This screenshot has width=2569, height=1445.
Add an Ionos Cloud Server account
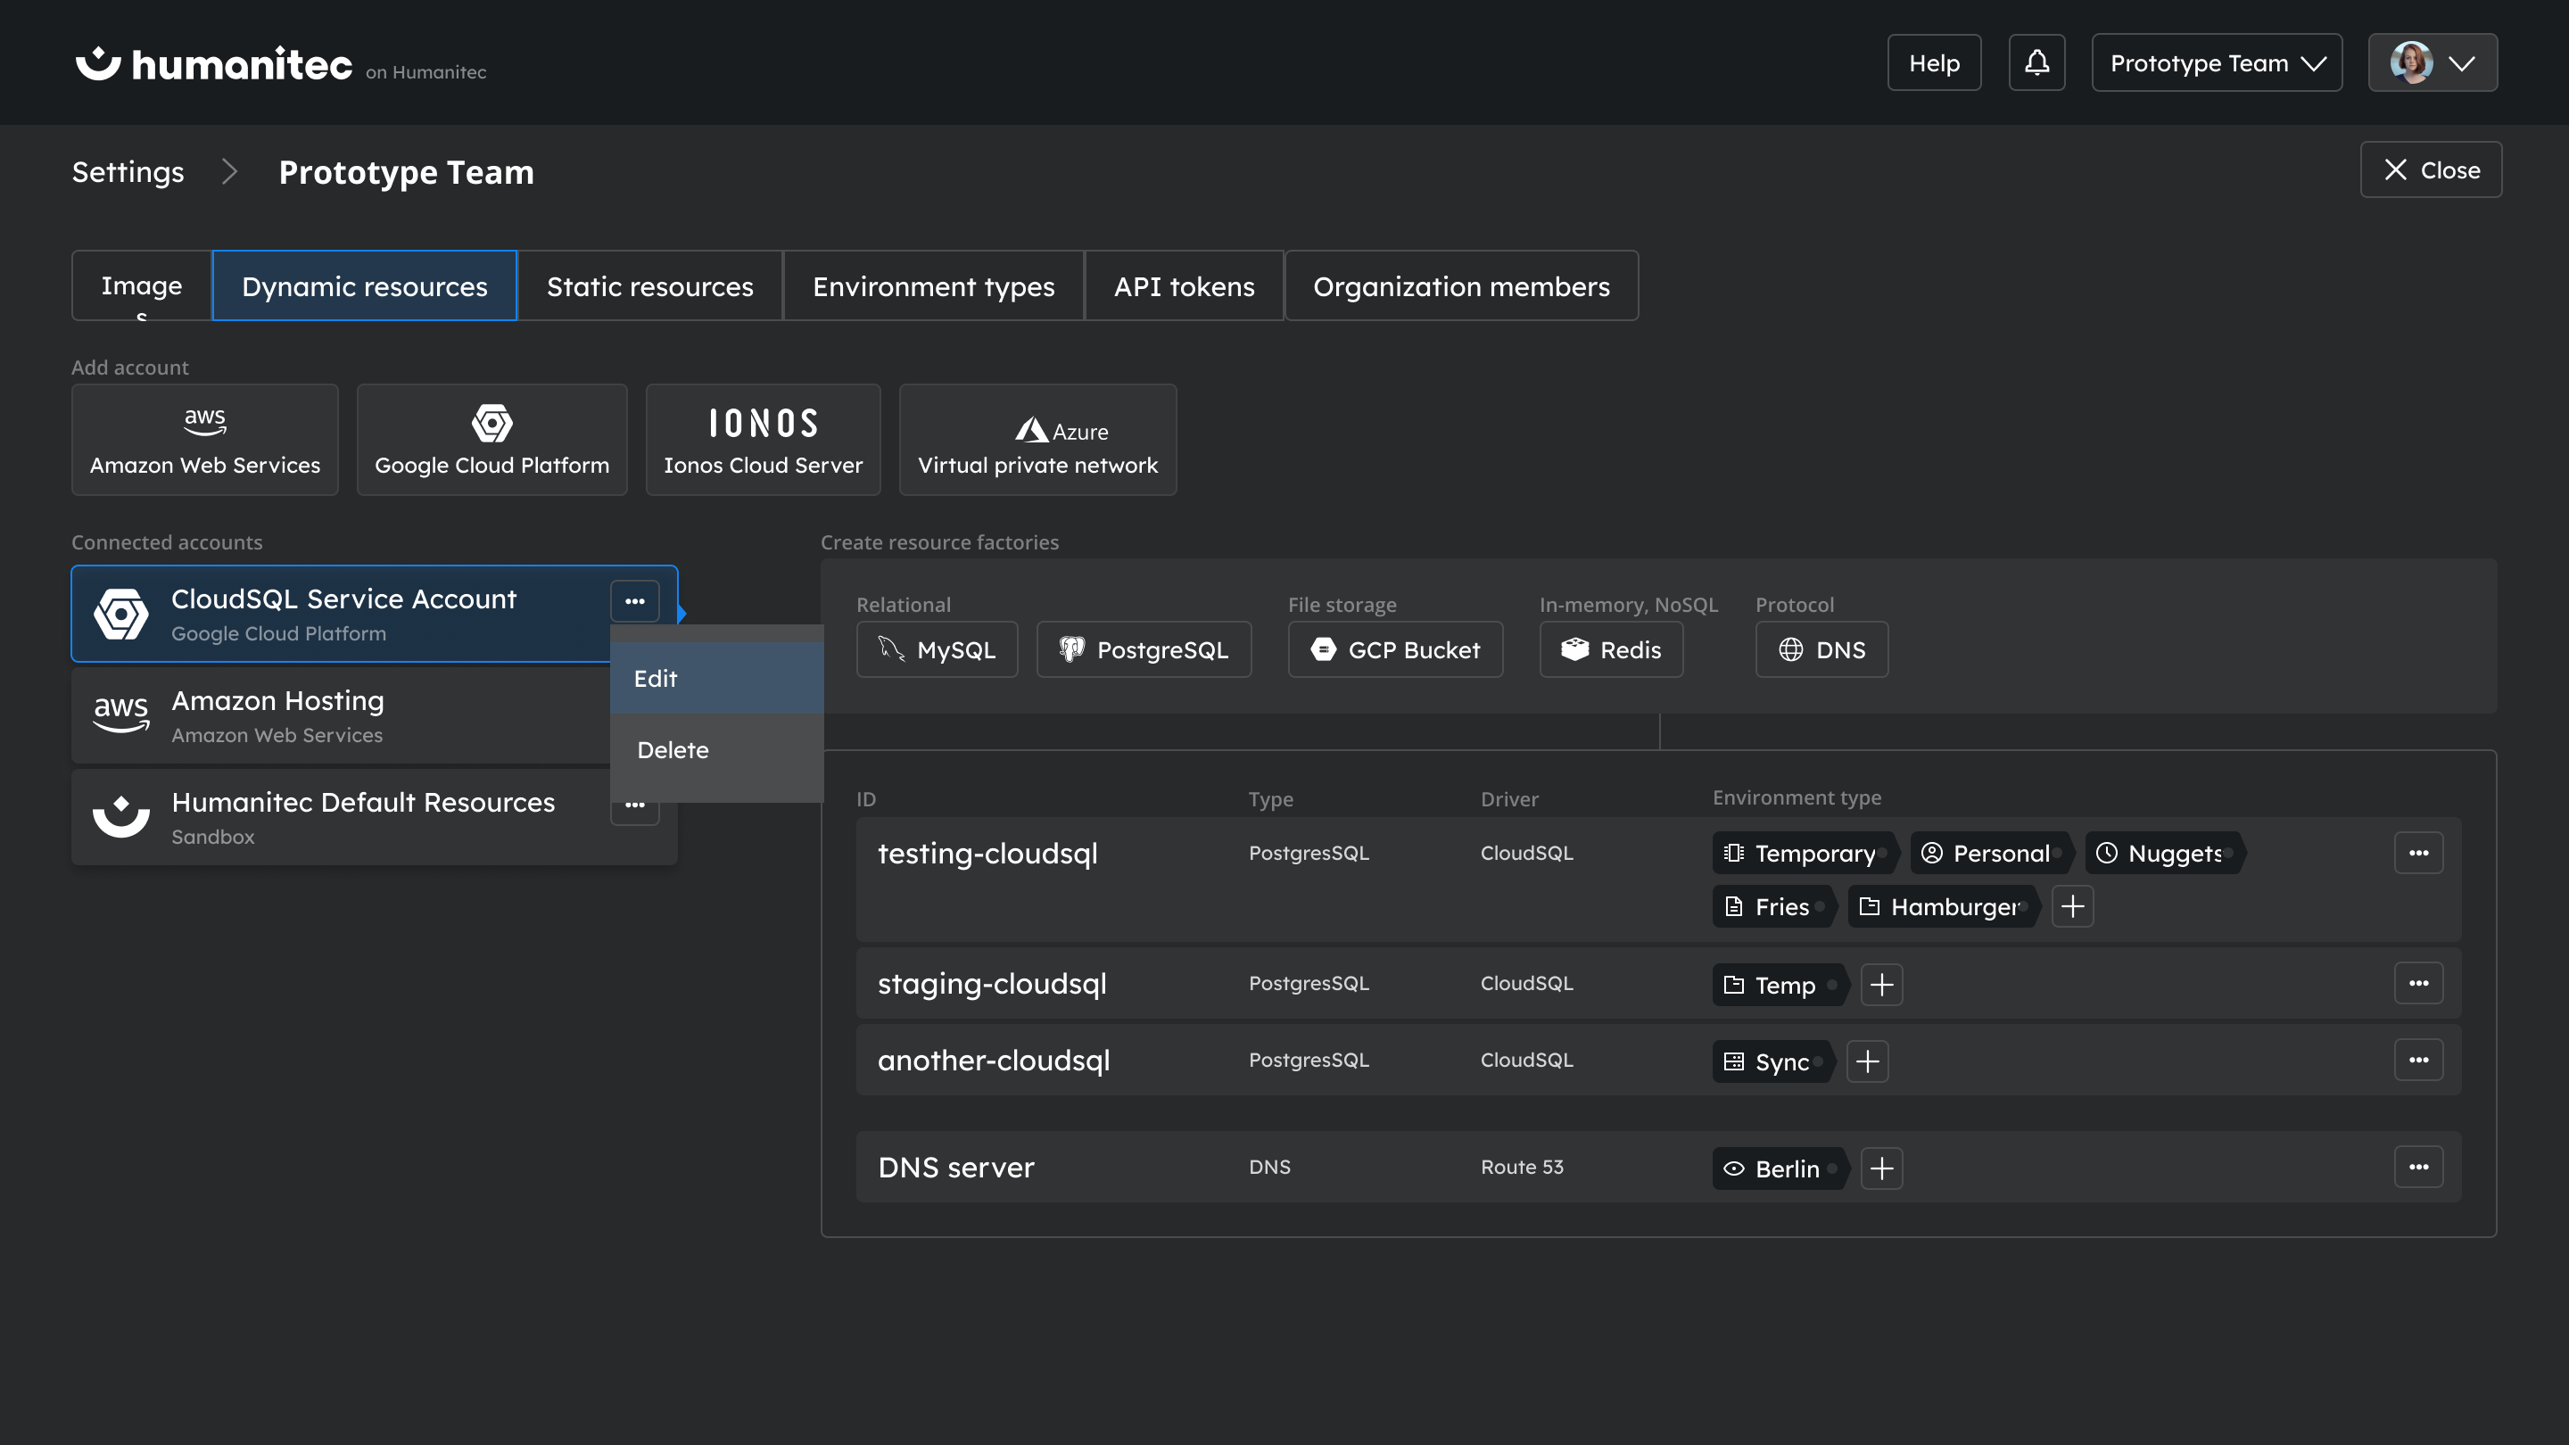tap(762, 439)
